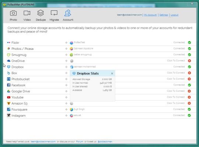199x147 pixels.
Task: Add an Instagram account with plus icon
Action: 66,116
